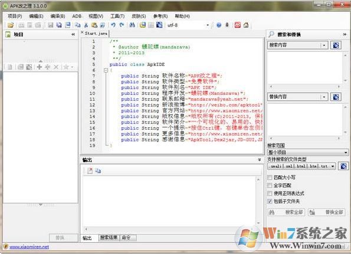Click the output panel horizontal scrollbar
This screenshot has width=351, height=254.
(x=169, y=229)
